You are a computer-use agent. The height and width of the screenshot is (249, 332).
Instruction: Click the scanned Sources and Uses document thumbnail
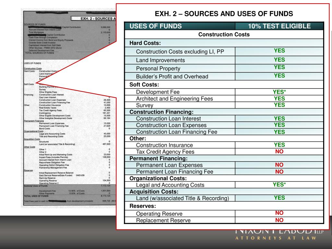[x=70, y=108]
